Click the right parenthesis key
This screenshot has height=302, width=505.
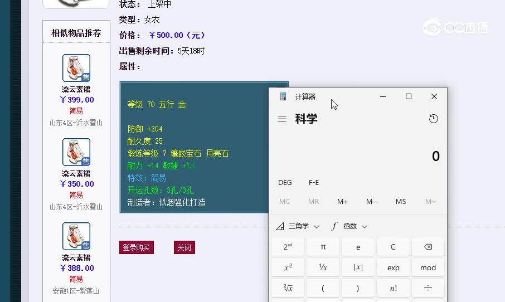click(358, 288)
